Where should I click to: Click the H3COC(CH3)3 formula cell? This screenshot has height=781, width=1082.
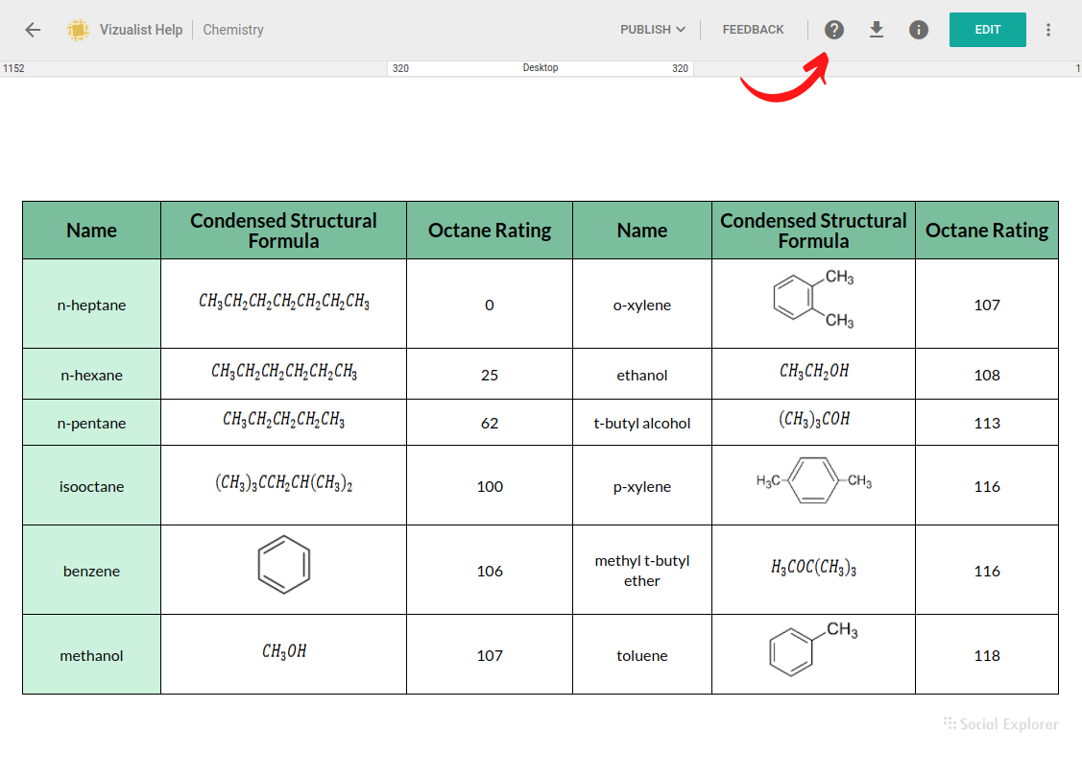coord(813,568)
